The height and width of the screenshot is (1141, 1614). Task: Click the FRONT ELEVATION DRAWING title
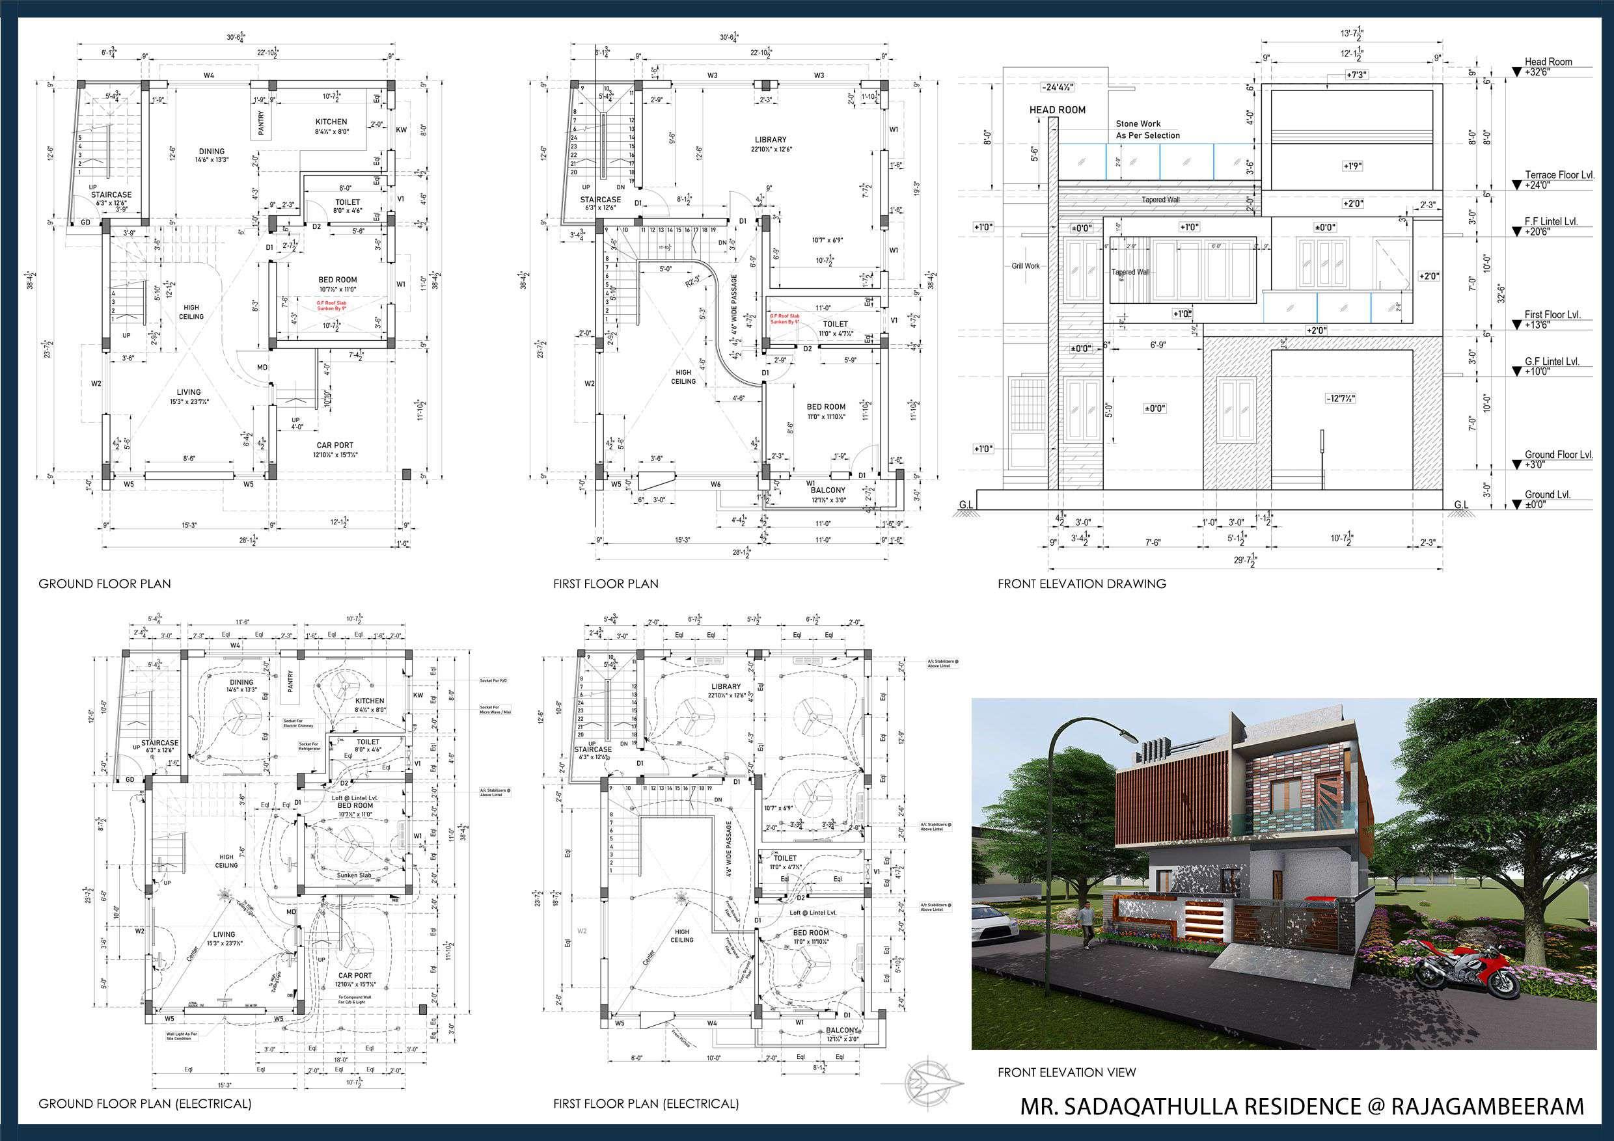point(1081,584)
